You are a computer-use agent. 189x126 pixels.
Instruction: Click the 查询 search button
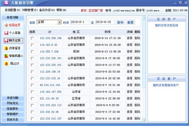[120, 22]
